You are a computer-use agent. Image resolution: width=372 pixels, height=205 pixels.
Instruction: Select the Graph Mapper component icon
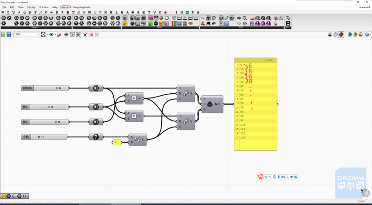tap(167, 23)
